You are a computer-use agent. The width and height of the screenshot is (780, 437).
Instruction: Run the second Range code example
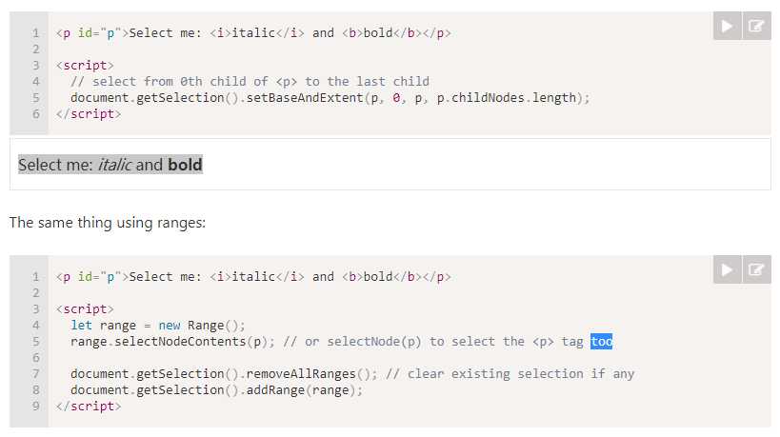[x=728, y=269]
